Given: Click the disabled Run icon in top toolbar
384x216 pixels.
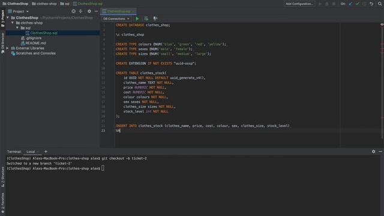Looking at the screenshot, I should tap(320, 4).
